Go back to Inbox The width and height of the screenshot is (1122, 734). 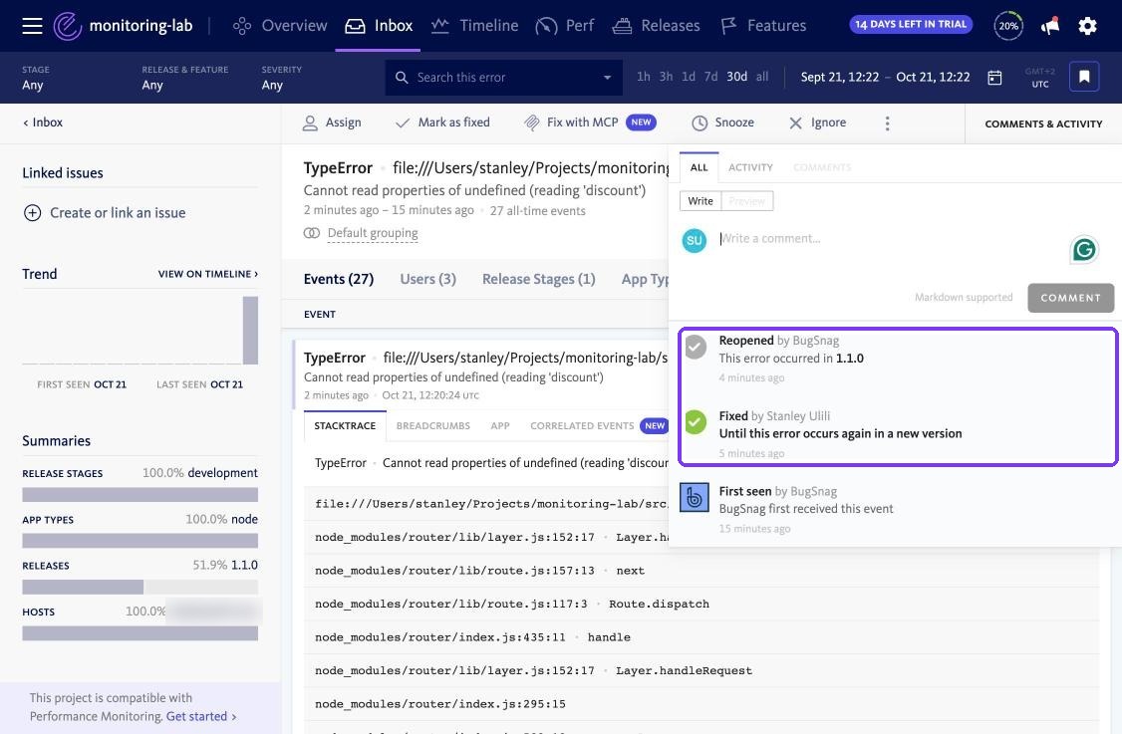[43, 122]
